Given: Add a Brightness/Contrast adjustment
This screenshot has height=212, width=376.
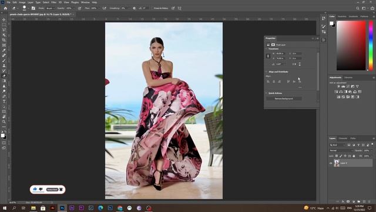Looking at the screenshot, I should pos(338,87).
